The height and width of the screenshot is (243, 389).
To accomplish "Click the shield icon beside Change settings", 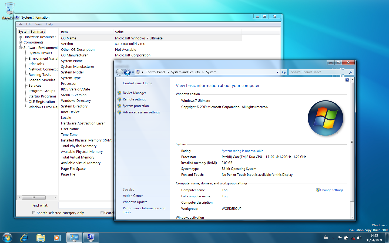I will [x=318, y=190].
